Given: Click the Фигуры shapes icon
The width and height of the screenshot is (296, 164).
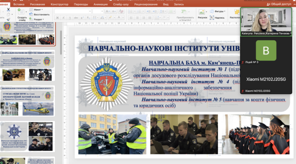Looking at the screenshot, I should (x=212, y=11).
